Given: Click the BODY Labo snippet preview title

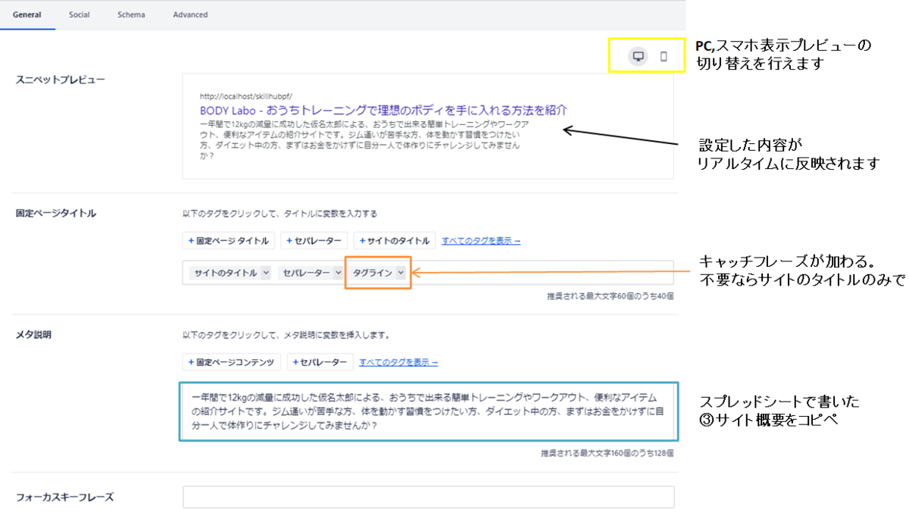Looking at the screenshot, I should [383, 110].
